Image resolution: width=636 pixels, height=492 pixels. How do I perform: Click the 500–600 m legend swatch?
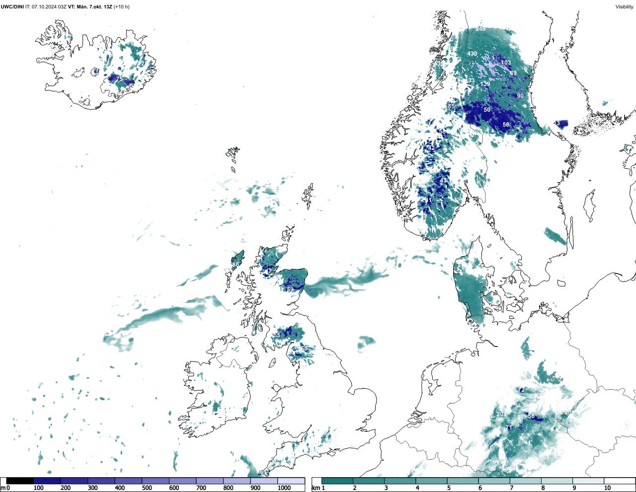coord(156,481)
